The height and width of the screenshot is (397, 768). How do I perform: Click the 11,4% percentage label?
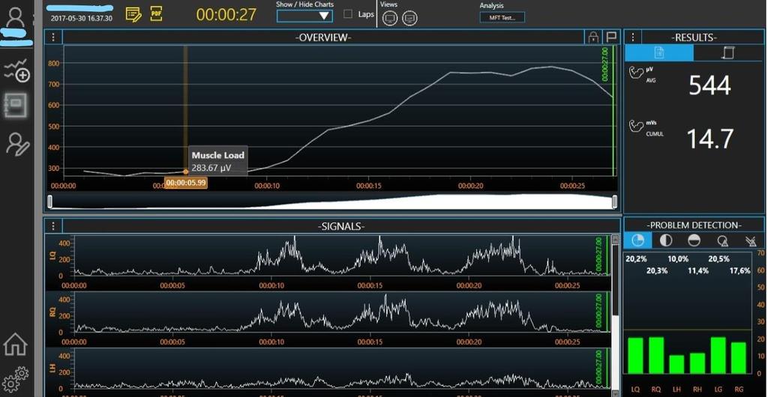click(x=698, y=270)
